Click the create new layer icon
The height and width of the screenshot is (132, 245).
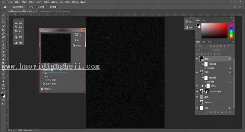click(226, 112)
